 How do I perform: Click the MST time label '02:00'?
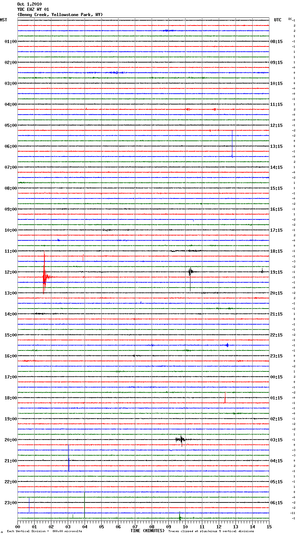11,63
